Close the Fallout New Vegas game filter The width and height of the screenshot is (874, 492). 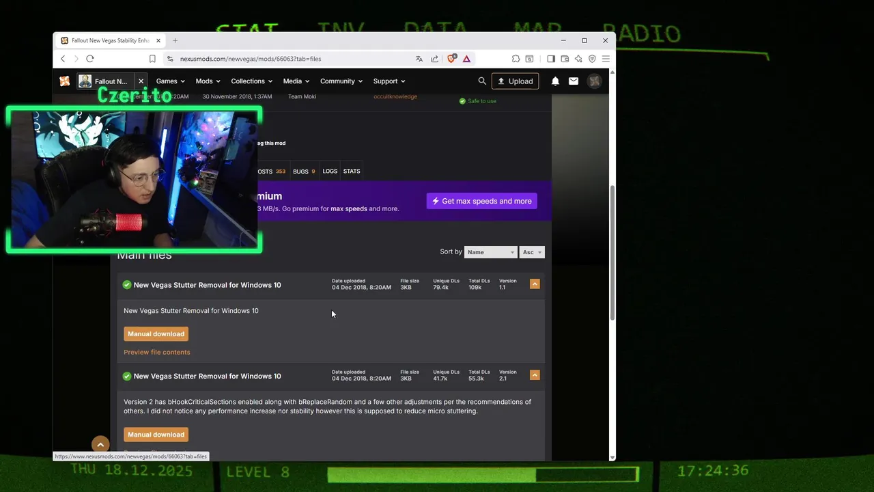click(x=141, y=81)
